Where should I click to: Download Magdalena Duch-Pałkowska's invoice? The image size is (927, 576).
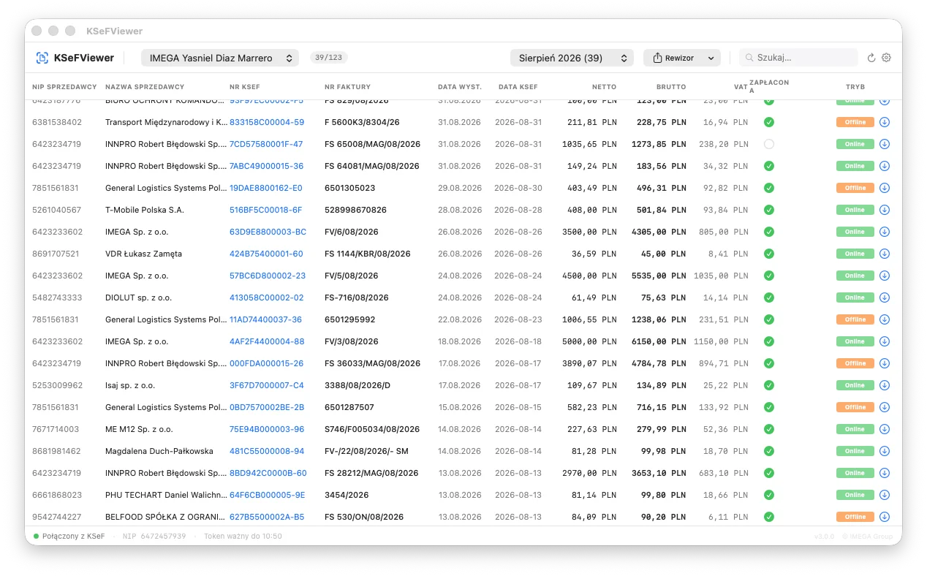tap(885, 451)
